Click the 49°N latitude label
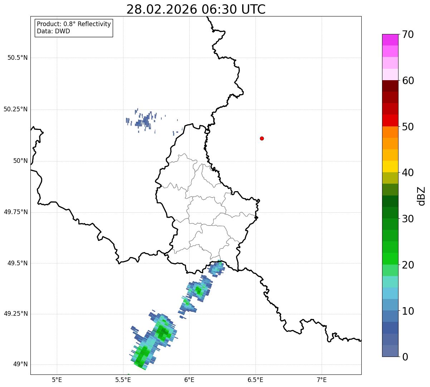This screenshot has width=430, height=387. coord(20,364)
